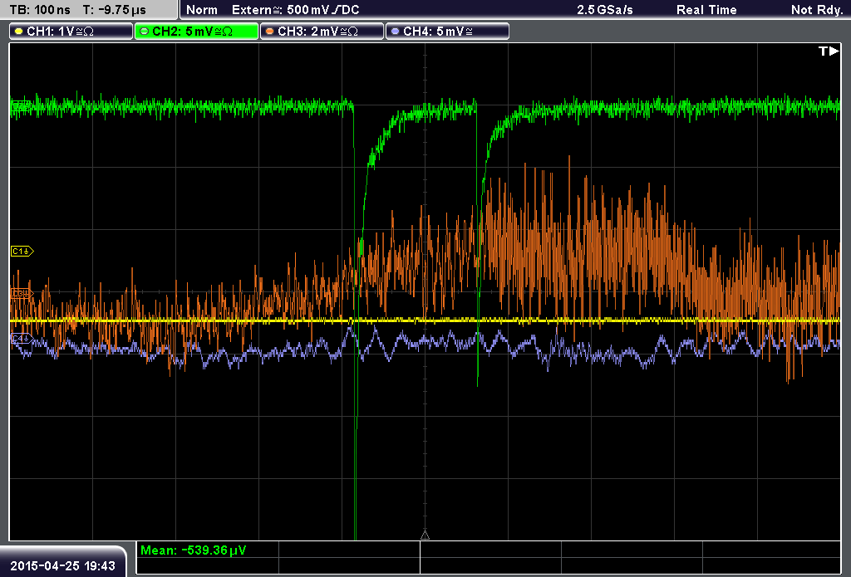
Task: Click the Norm trigger mode label
Action: [x=202, y=10]
